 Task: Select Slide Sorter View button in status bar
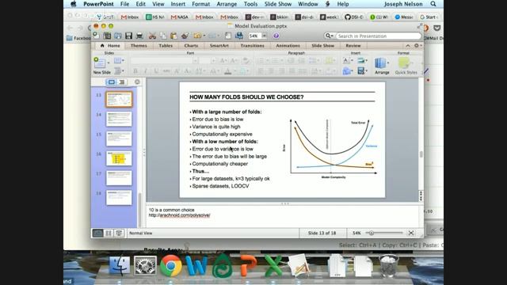tap(109, 233)
